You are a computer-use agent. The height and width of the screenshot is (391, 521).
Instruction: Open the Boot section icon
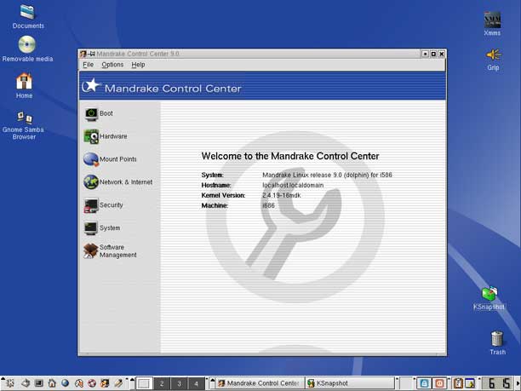[x=91, y=114]
